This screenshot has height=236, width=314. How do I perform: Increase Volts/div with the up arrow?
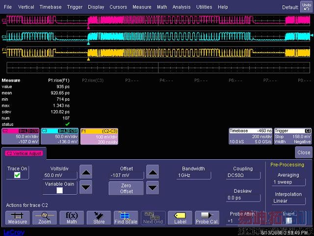[x=86, y=173]
